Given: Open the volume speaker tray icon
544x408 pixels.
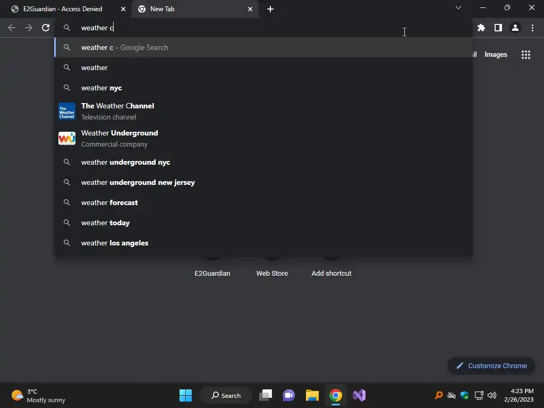Looking at the screenshot, I should pyautogui.click(x=492, y=395).
